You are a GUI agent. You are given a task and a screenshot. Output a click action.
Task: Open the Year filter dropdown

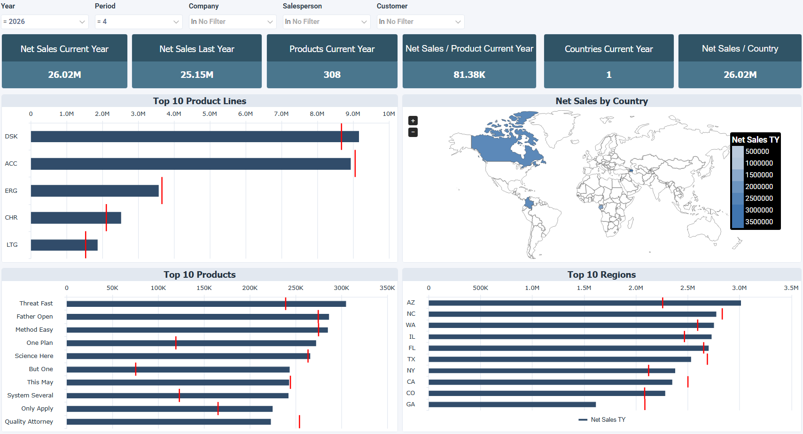pos(45,22)
